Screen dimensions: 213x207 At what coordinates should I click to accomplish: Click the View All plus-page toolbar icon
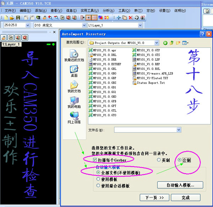pyautogui.click(x=62, y=18)
